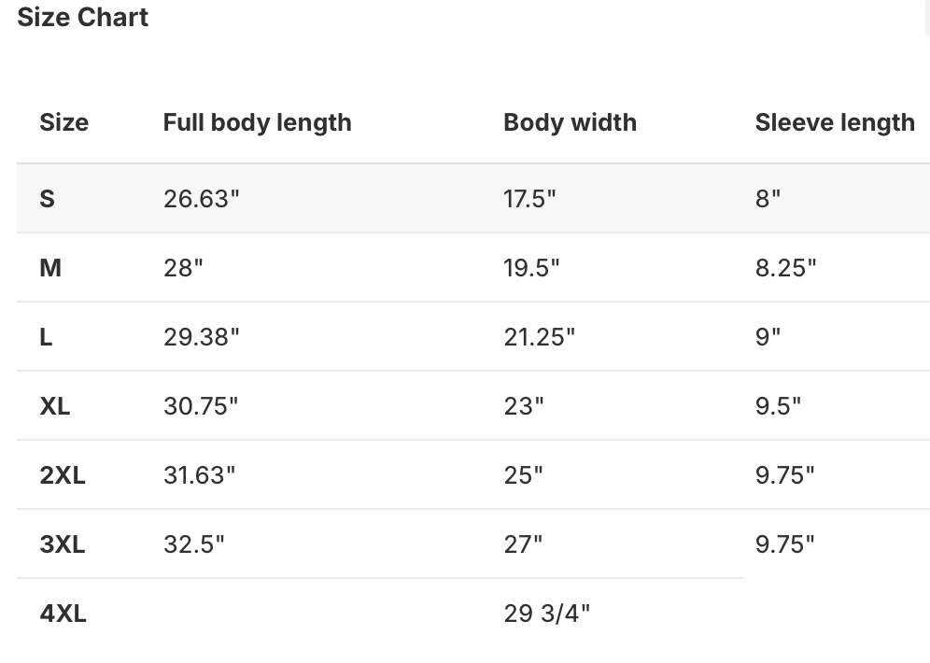This screenshot has width=930, height=663.
Task: Click the Size Chart heading
Action: (82, 18)
